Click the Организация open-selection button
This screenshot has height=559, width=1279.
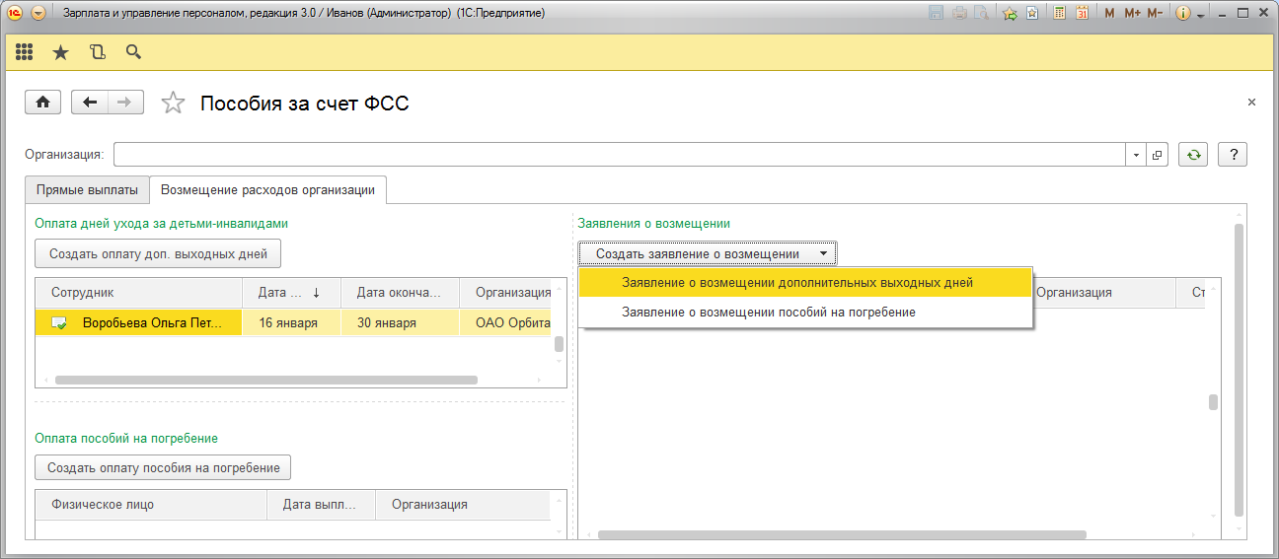tap(1157, 155)
